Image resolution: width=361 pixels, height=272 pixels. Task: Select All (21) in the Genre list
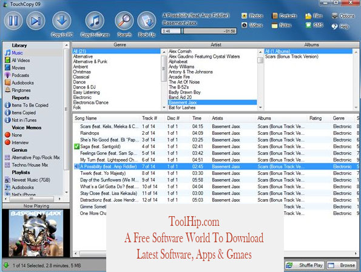[x=116, y=52]
